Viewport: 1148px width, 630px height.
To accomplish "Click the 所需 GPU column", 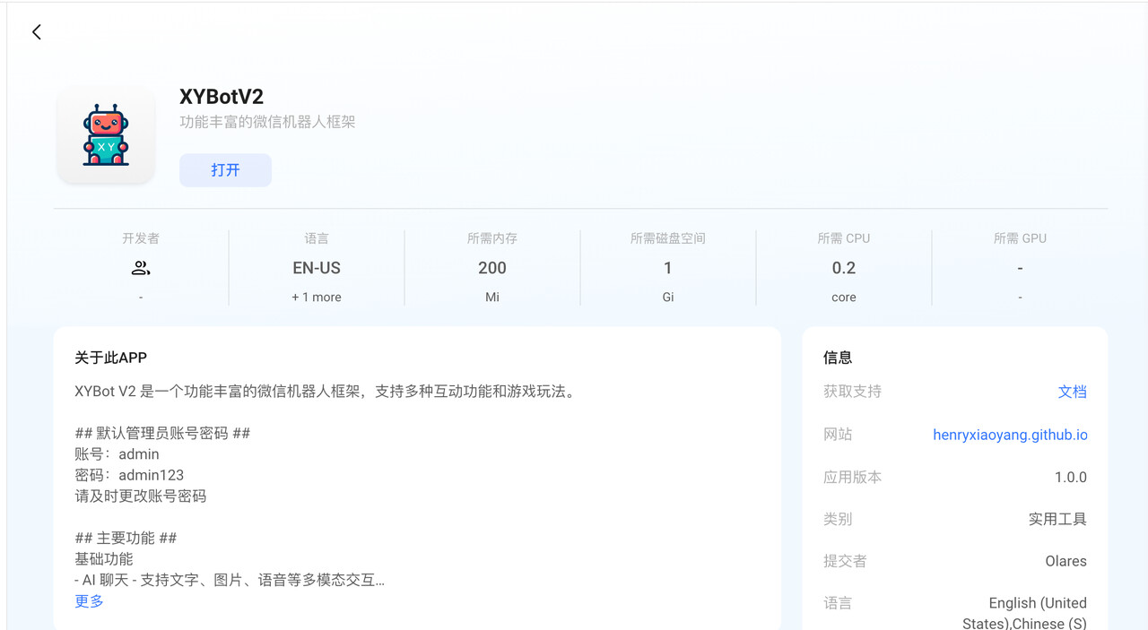I will pyautogui.click(x=1020, y=268).
